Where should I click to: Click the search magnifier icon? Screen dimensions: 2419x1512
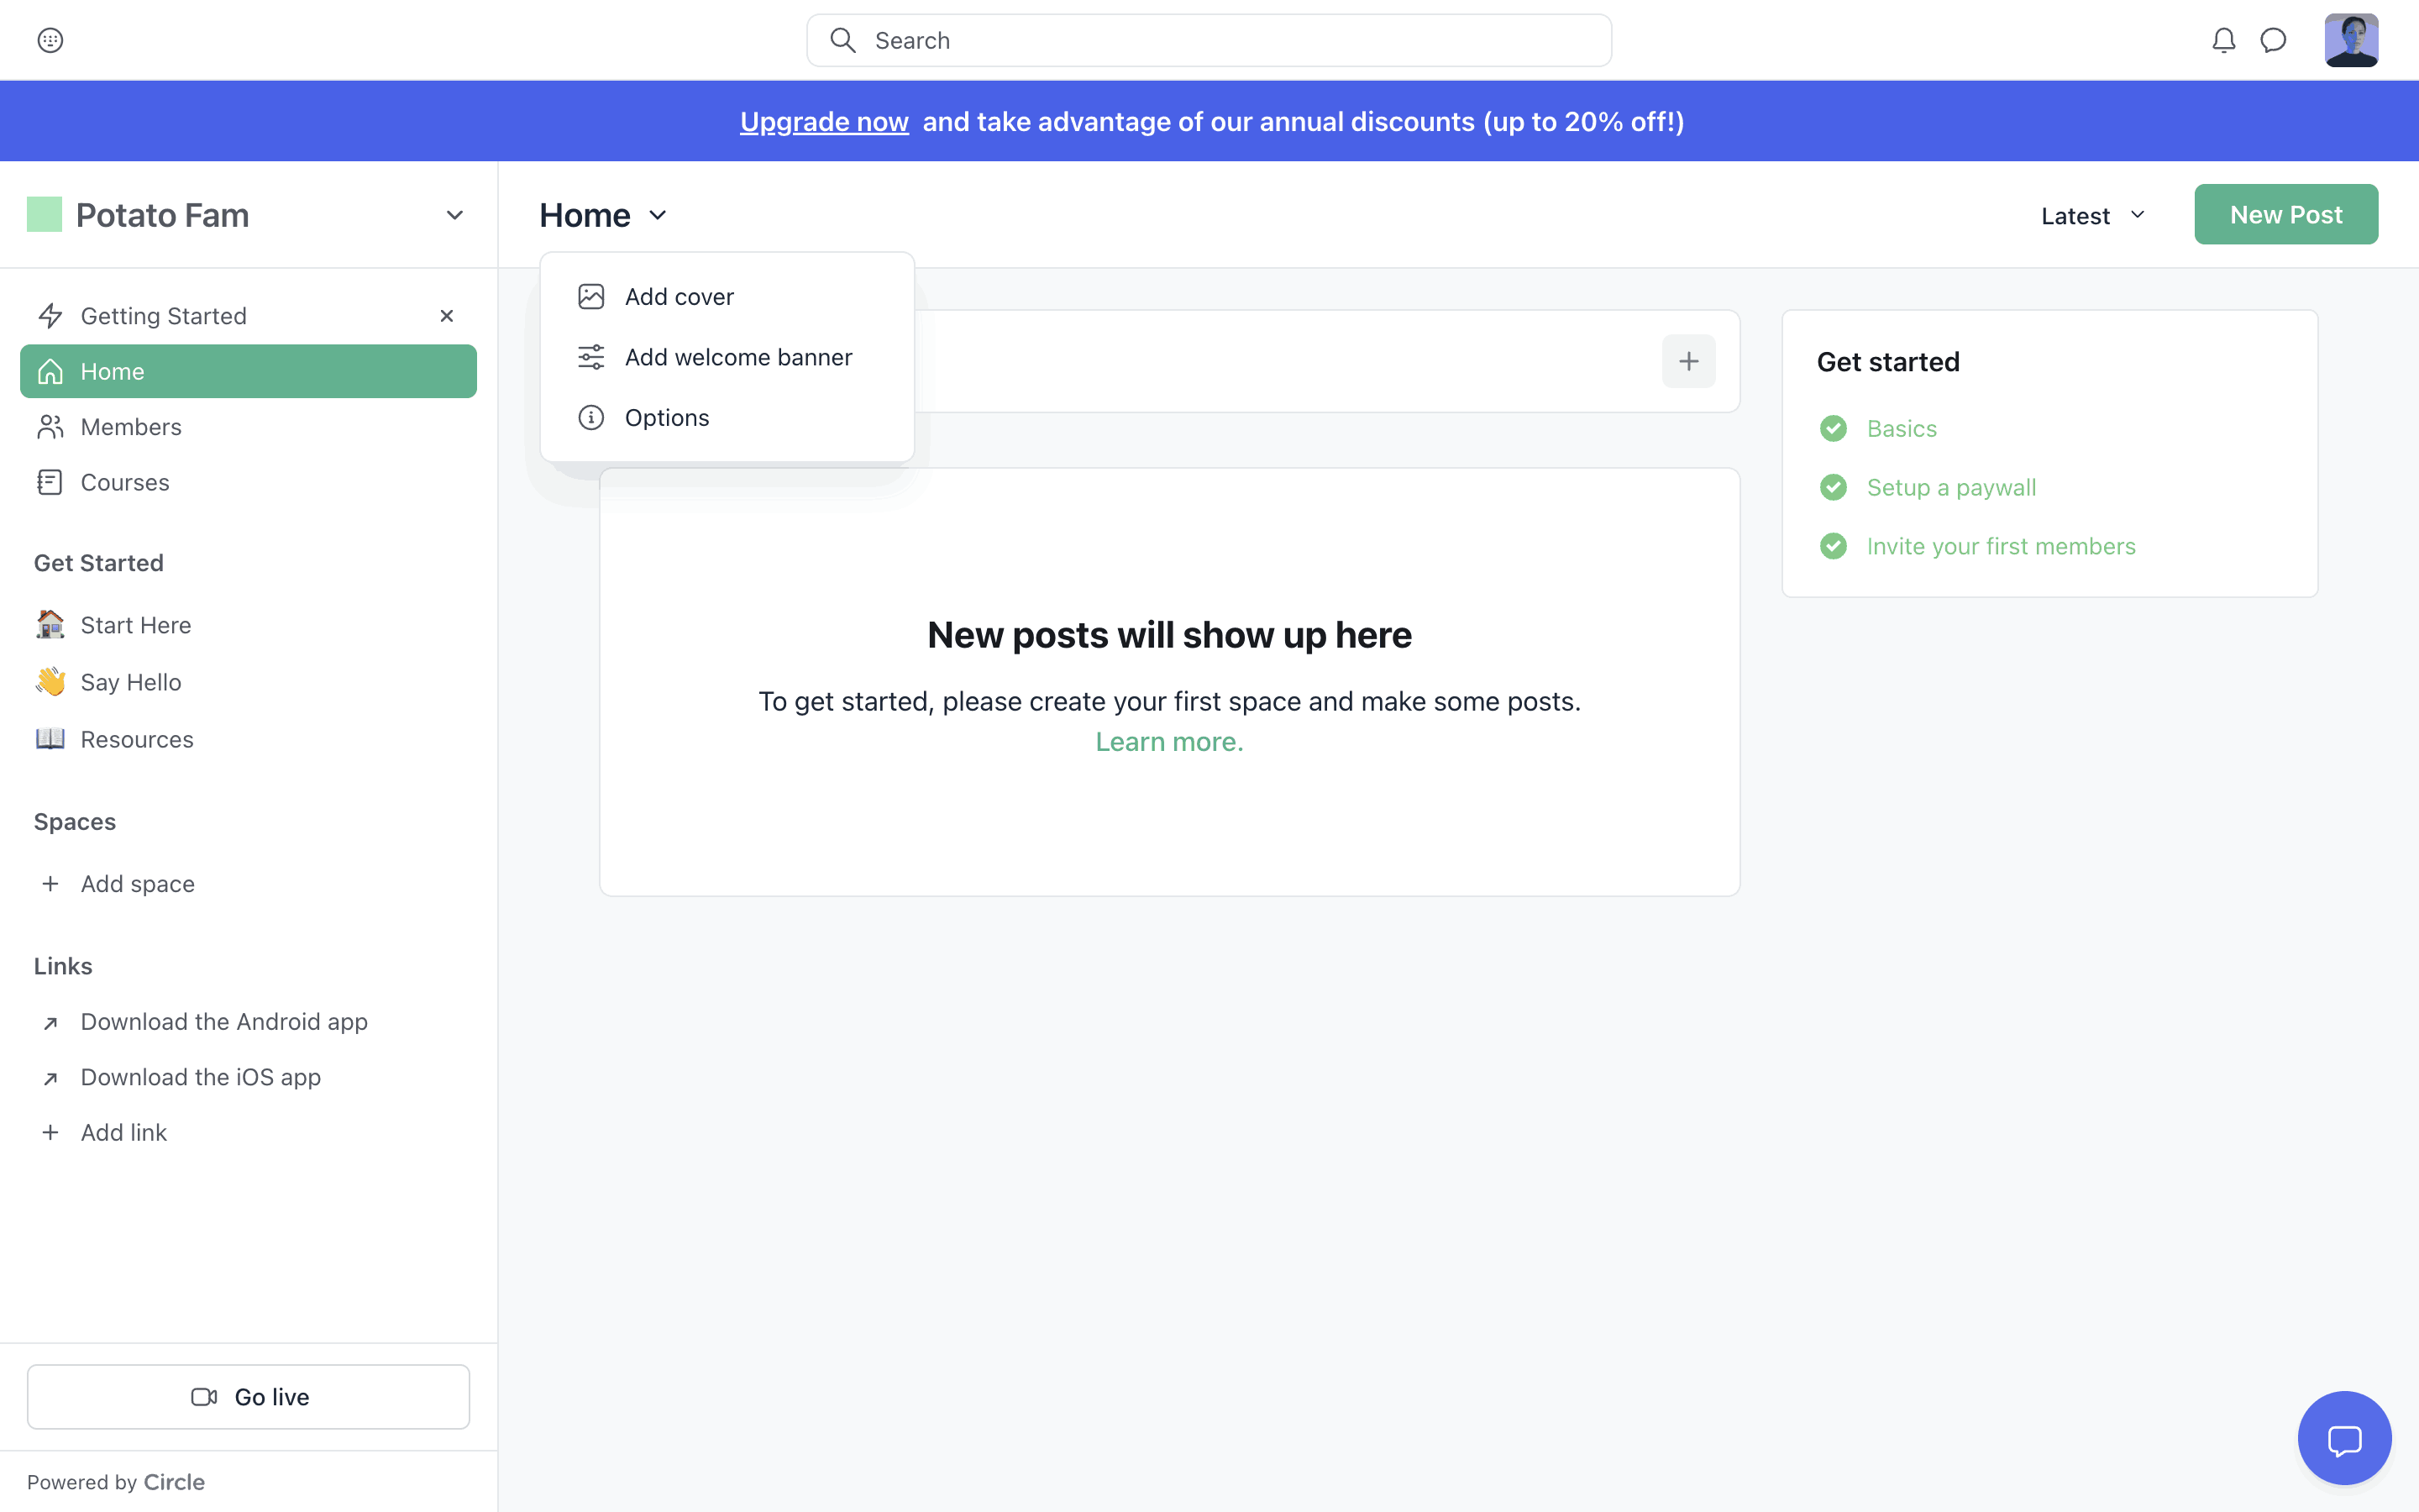[842, 40]
